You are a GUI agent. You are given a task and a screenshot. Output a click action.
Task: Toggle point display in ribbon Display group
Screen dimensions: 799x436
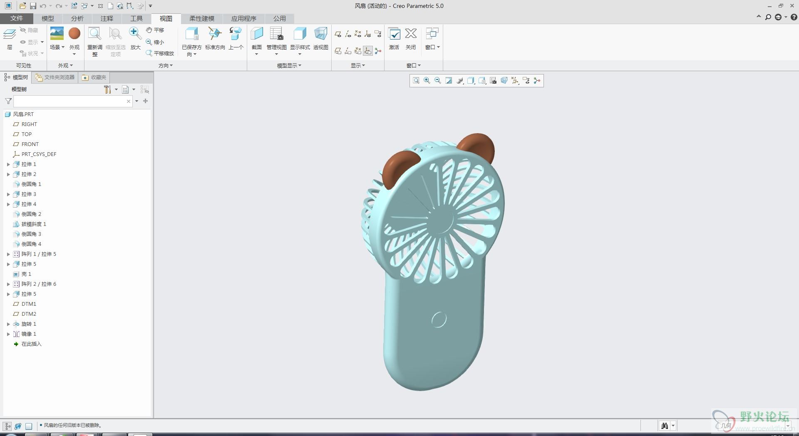coord(358,34)
